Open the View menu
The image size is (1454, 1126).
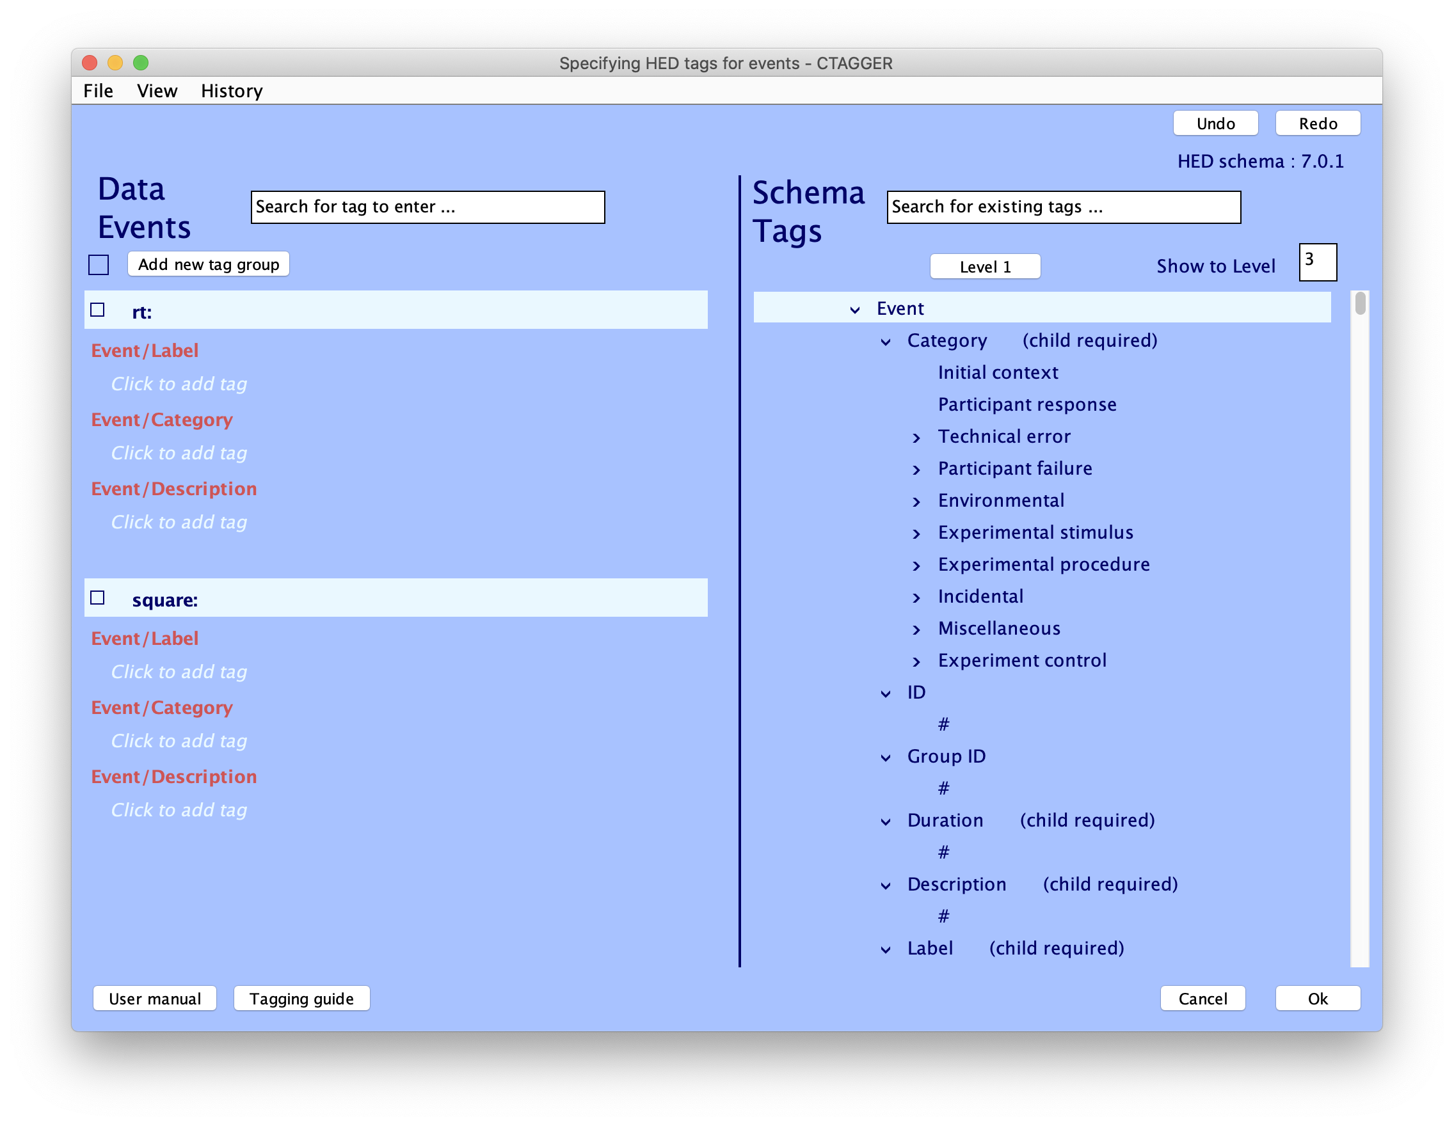point(157,90)
